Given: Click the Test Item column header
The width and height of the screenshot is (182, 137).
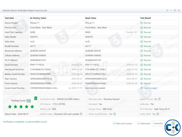Looking at the screenshot, I should click(x=9, y=18).
